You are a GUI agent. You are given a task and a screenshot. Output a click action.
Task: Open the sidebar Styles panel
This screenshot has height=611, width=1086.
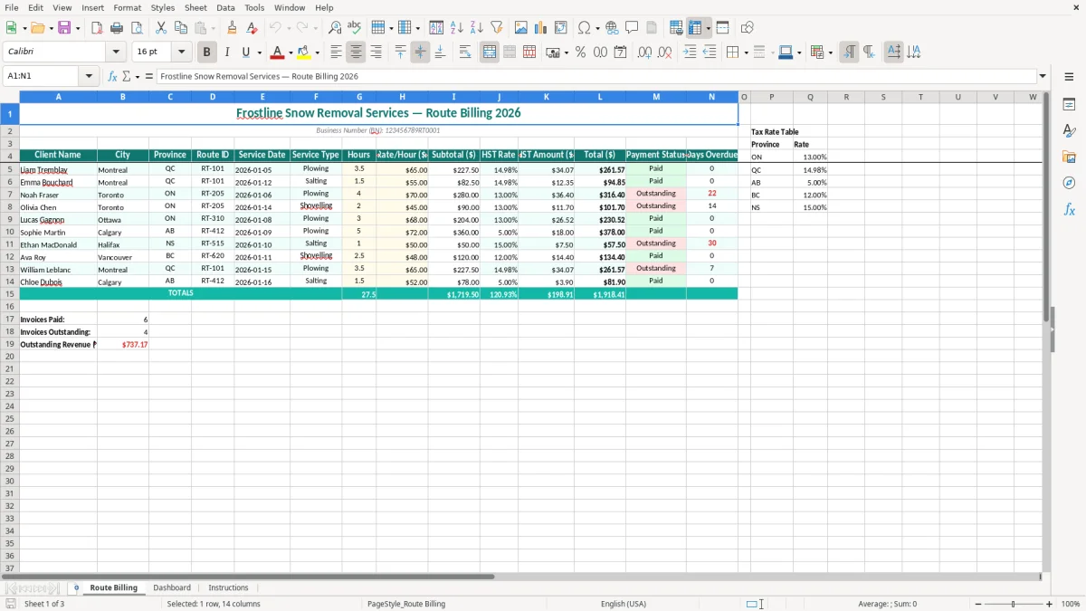[x=1069, y=131]
